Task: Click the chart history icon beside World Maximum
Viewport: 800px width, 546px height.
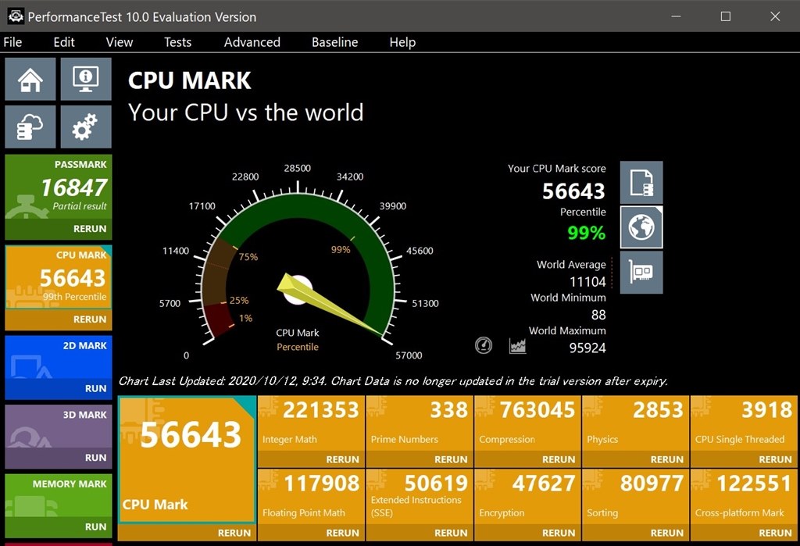Action: point(516,344)
